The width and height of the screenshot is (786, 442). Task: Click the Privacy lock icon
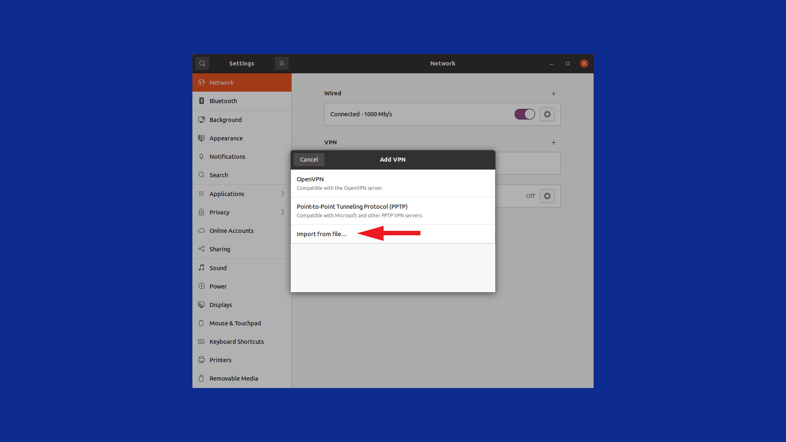point(201,212)
